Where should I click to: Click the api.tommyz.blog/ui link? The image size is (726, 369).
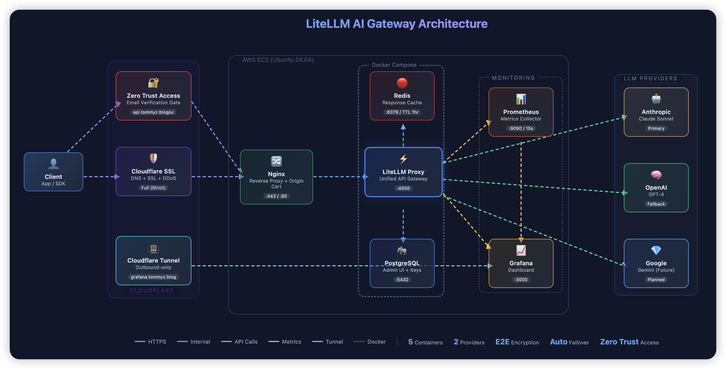tap(153, 112)
